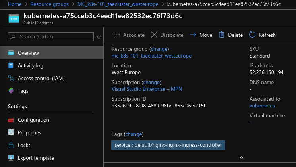296x167 pixels.
Task: Click the Configuration toolbox icon
Action: [x=11, y=120]
